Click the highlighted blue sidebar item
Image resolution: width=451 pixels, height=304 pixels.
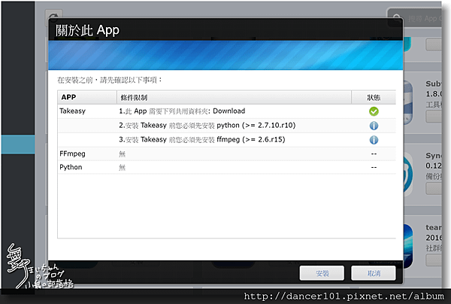pyautogui.click(x=18, y=144)
